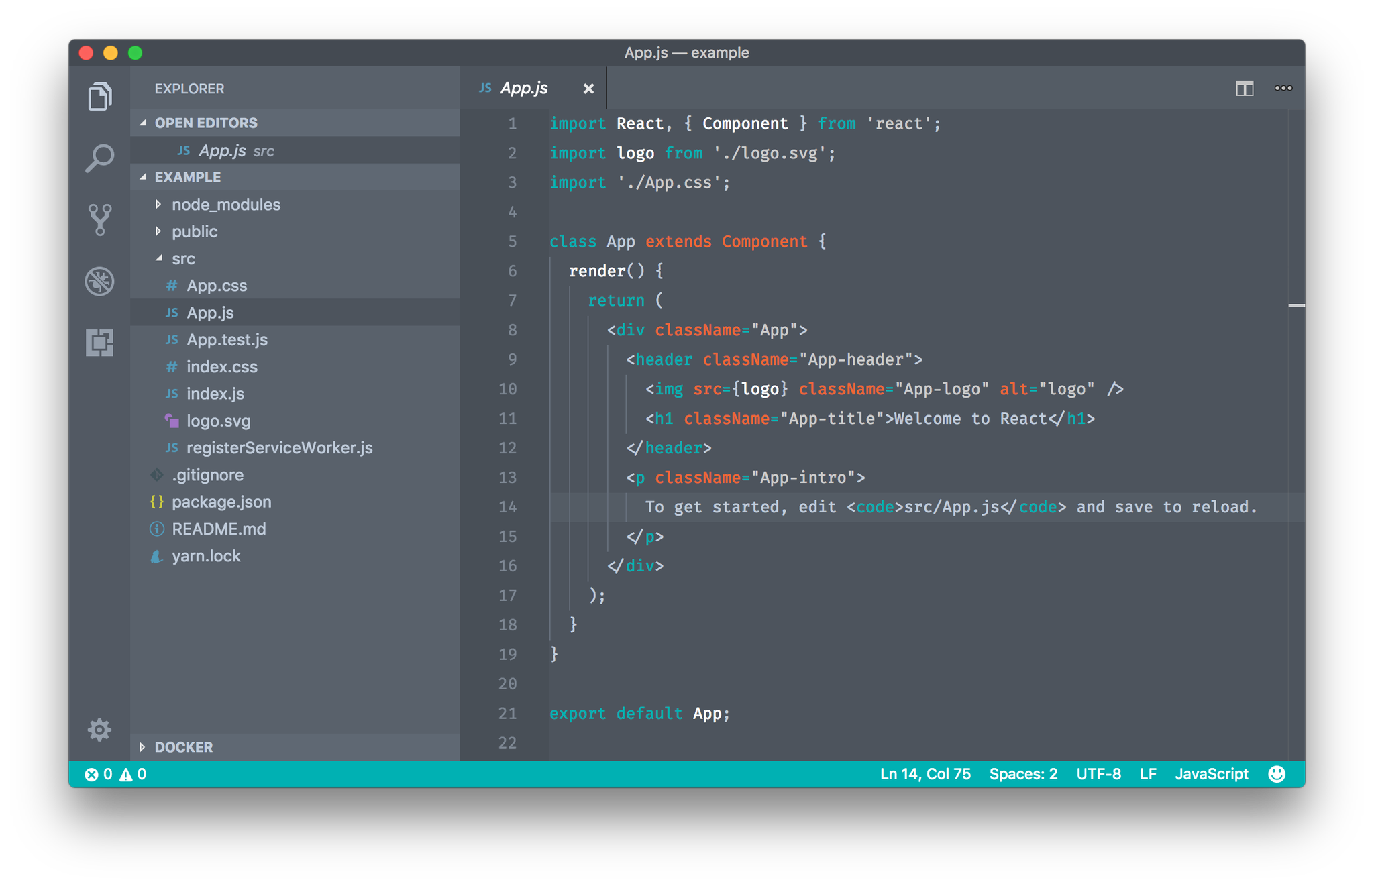Click the './logo.svg' string on line 2

pos(770,153)
